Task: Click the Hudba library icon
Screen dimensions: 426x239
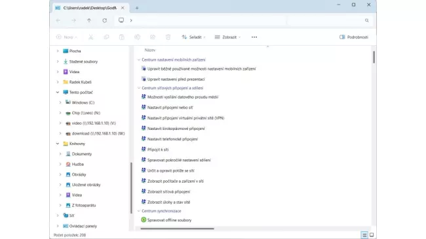Action: [68, 164]
